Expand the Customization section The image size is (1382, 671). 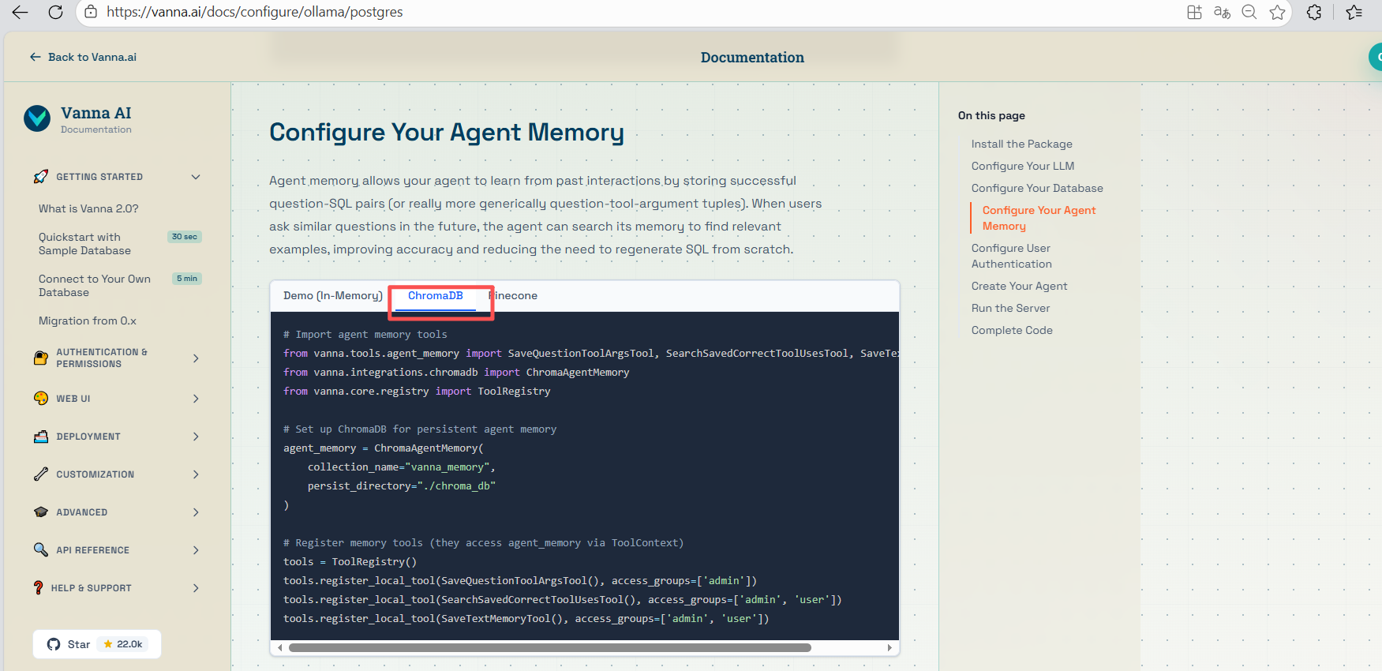pos(196,474)
